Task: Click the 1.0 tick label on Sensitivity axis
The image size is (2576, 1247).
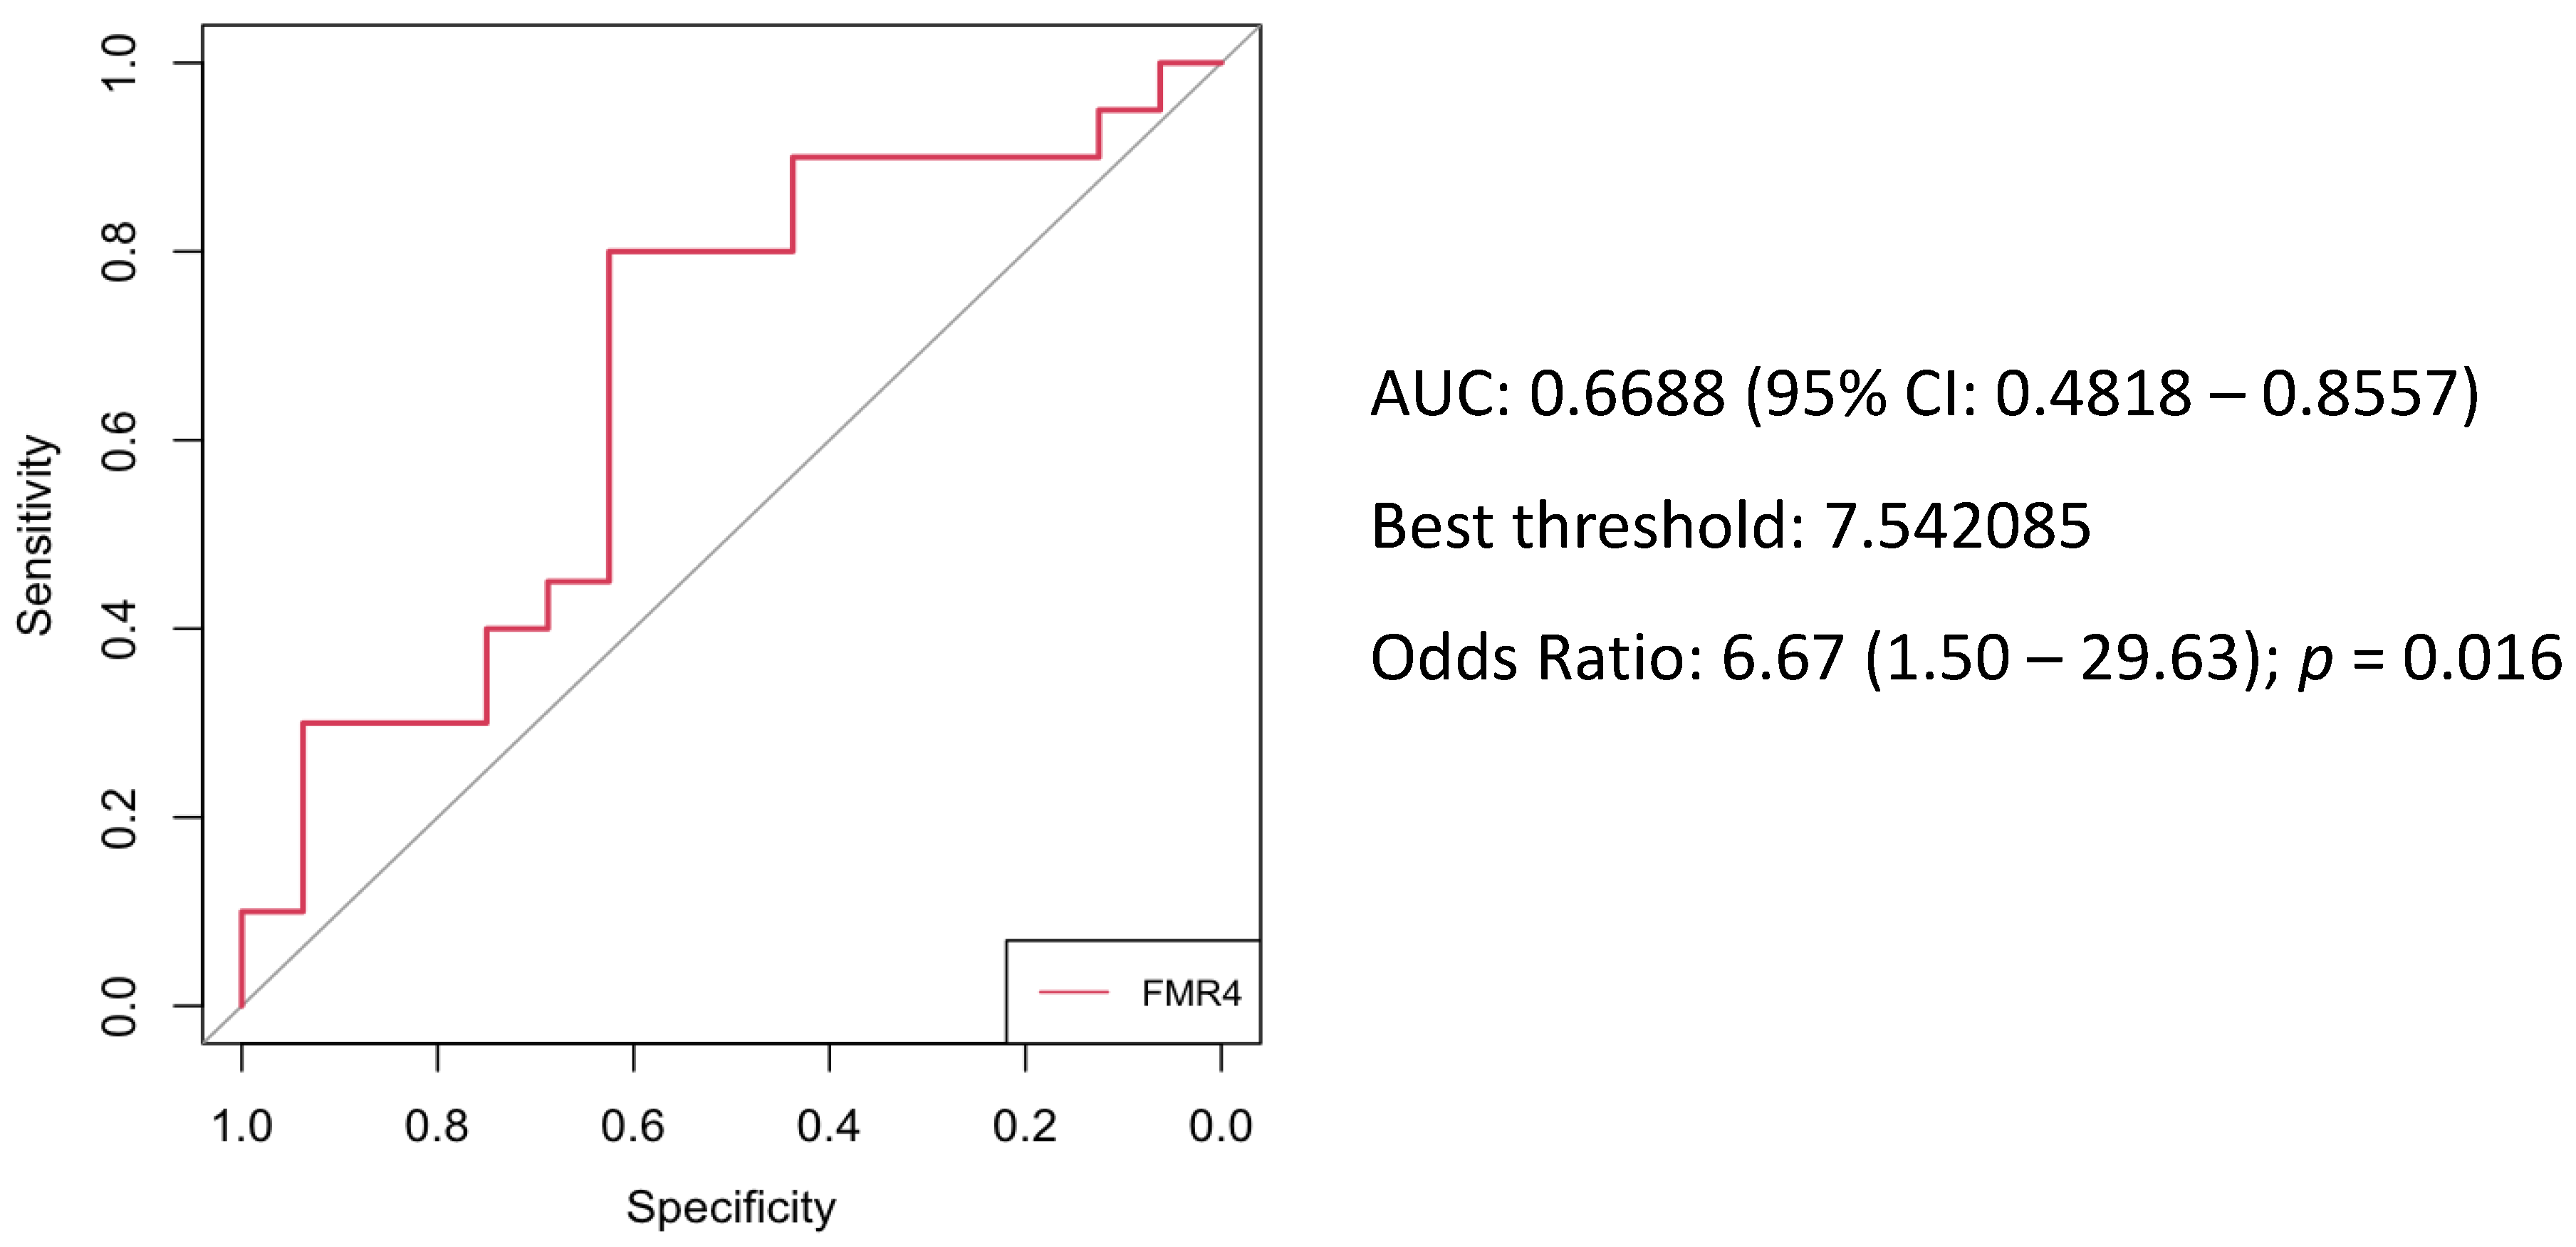Action: 119,62
